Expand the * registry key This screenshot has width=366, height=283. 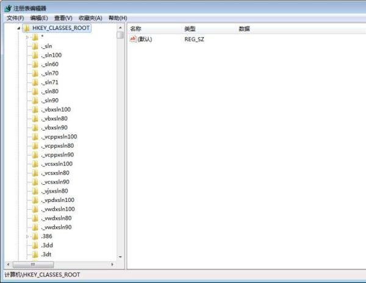(27, 37)
